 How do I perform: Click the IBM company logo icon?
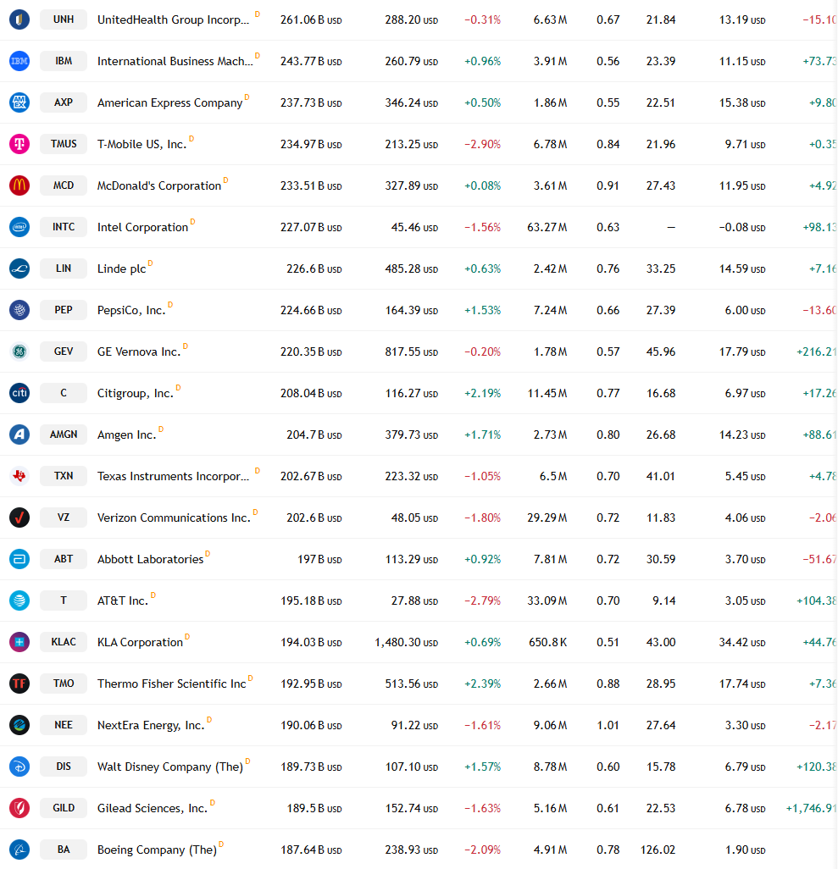coord(19,61)
